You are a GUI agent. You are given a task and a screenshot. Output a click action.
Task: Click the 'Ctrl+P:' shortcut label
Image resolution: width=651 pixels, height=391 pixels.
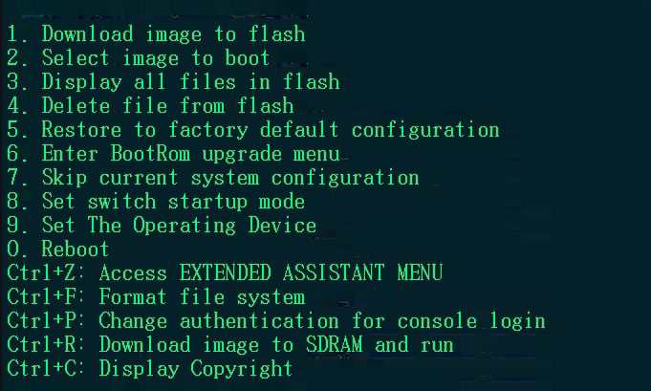point(47,321)
